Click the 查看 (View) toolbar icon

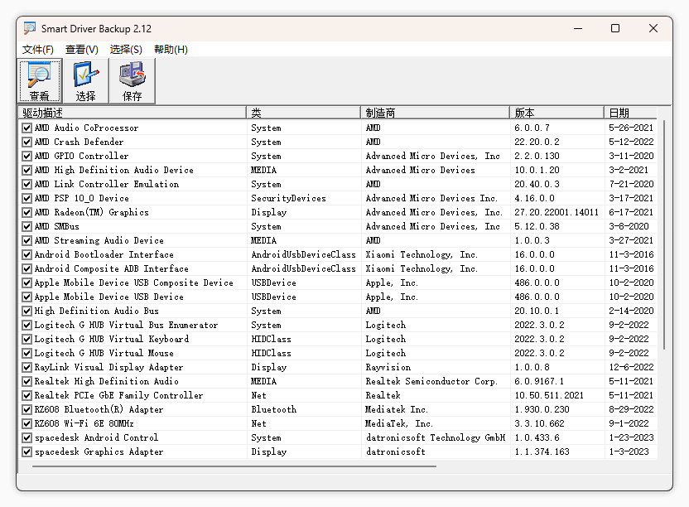click(x=40, y=81)
